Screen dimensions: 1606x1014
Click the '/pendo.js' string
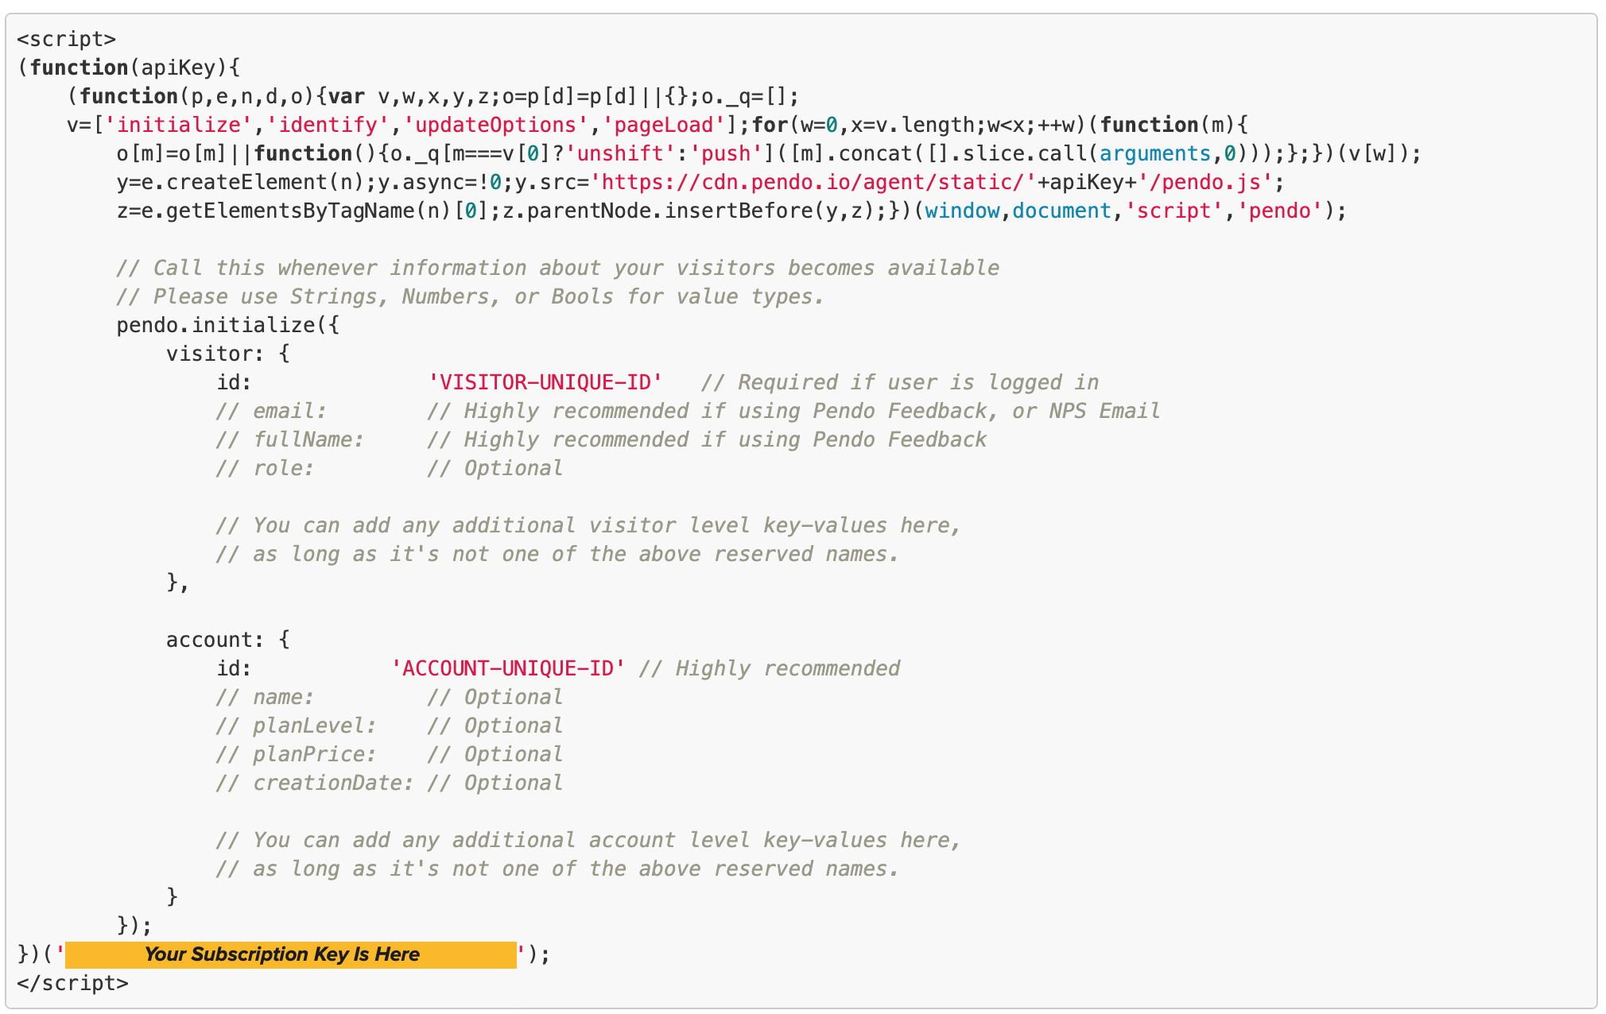[1205, 182]
